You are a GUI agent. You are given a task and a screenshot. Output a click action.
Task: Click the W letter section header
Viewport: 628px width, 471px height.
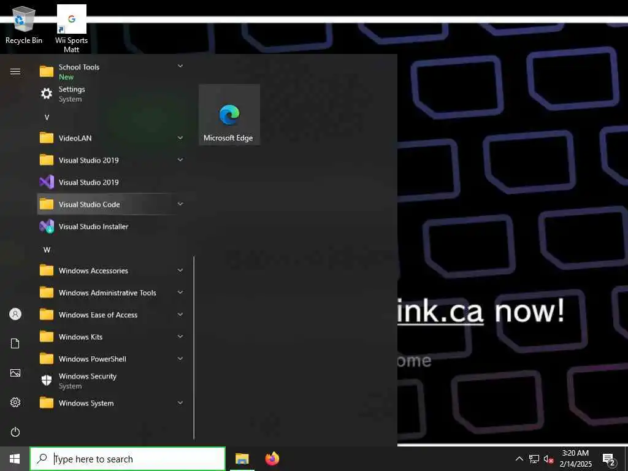tap(47, 250)
